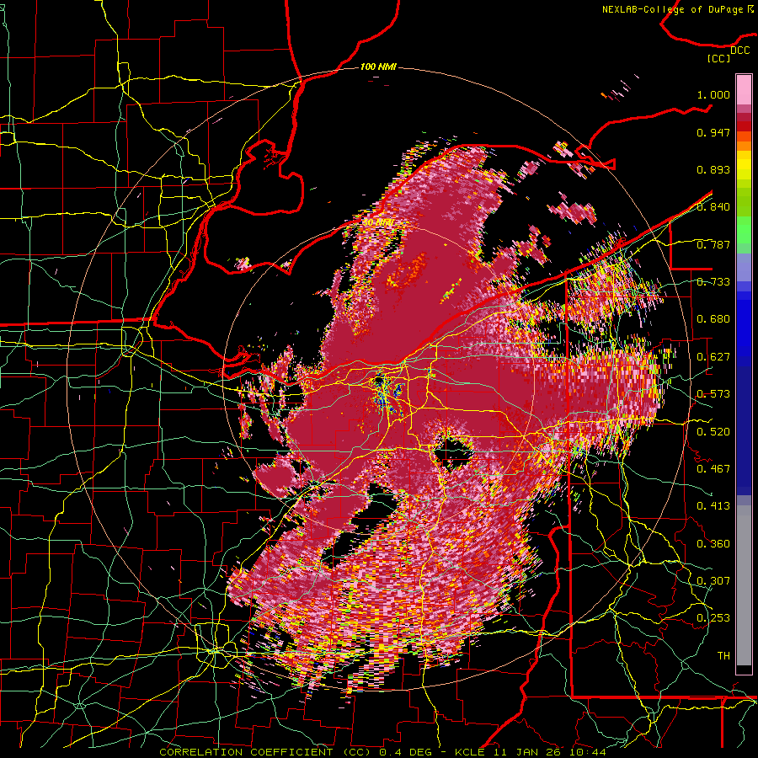Click the KCLE radar site identifier
This screenshot has width=758, height=758.
click(x=470, y=752)
